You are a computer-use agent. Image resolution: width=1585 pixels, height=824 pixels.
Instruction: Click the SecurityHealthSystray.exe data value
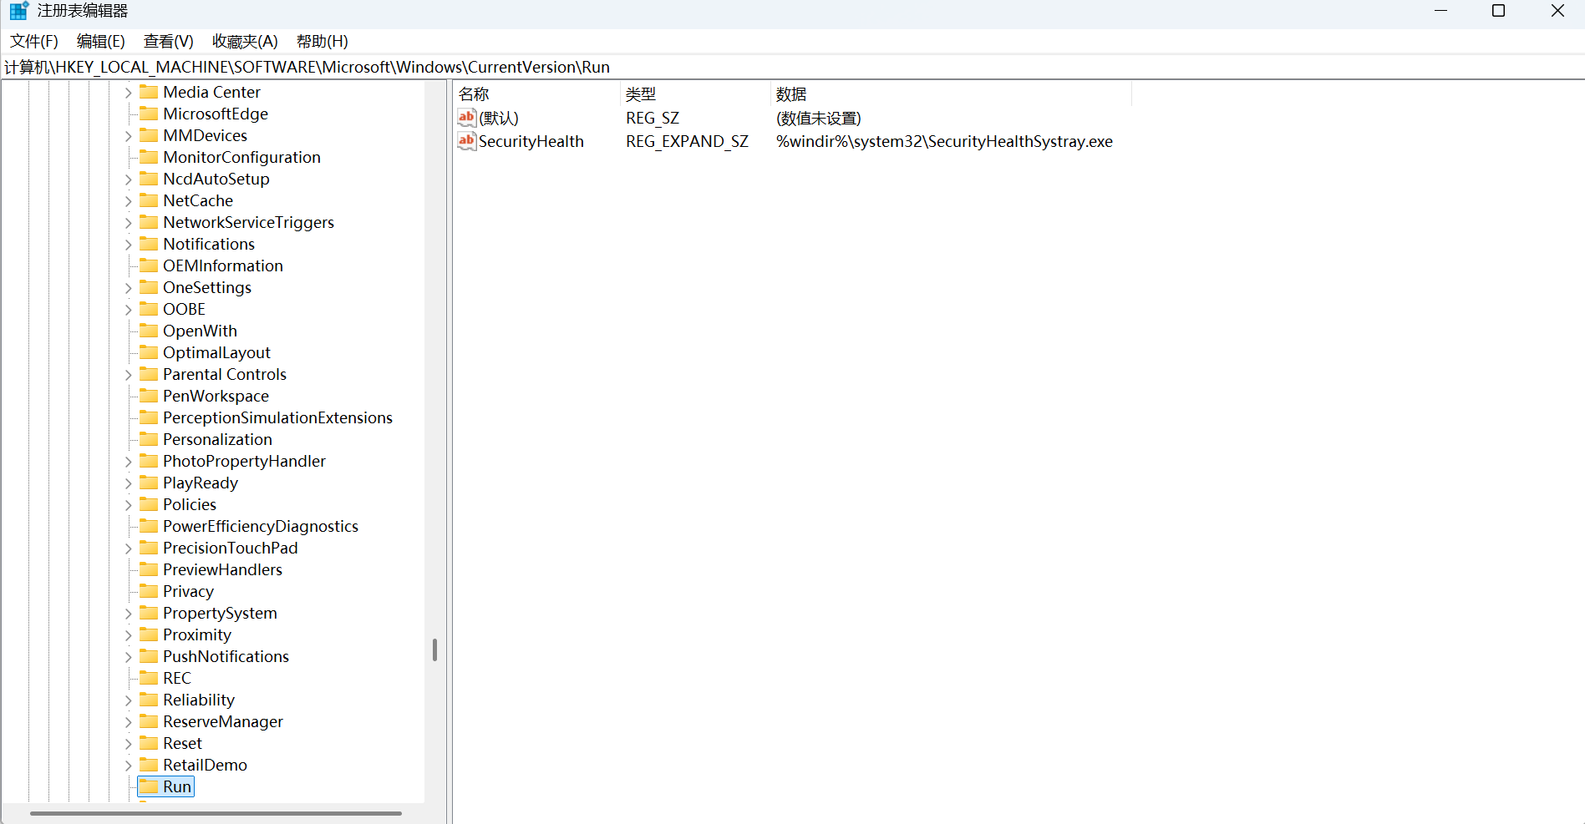tap(944, 142)
